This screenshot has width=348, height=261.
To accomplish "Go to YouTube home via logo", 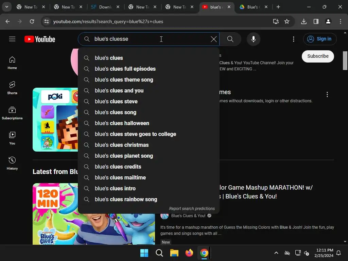I will 40,39.
